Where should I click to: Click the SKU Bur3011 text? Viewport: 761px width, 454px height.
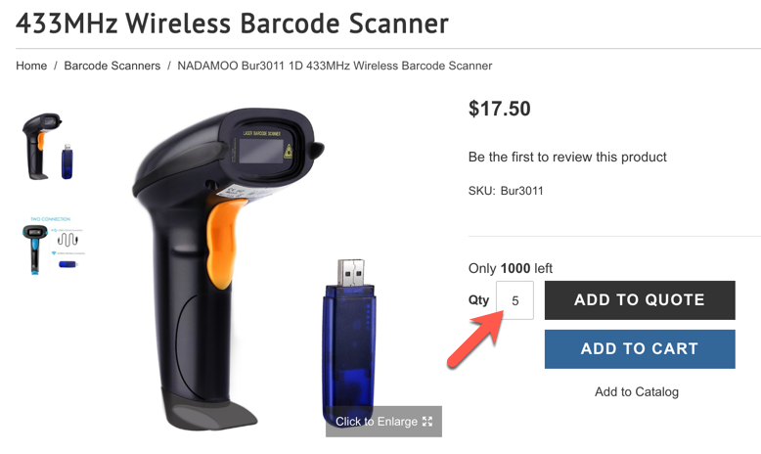tap(506, 191)
